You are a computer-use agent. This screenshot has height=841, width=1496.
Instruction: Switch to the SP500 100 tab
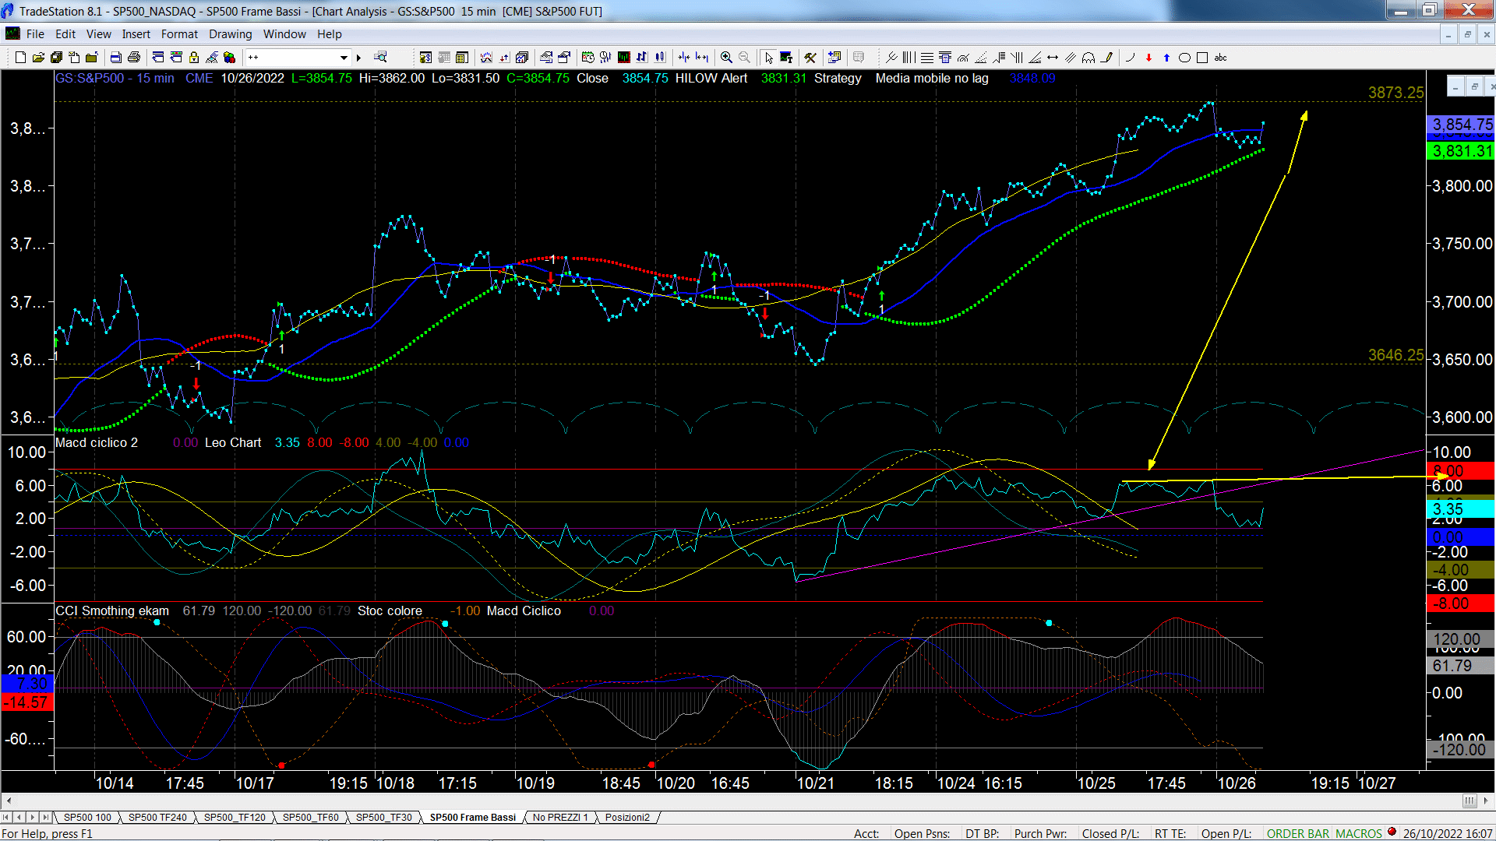coord(87,818)
